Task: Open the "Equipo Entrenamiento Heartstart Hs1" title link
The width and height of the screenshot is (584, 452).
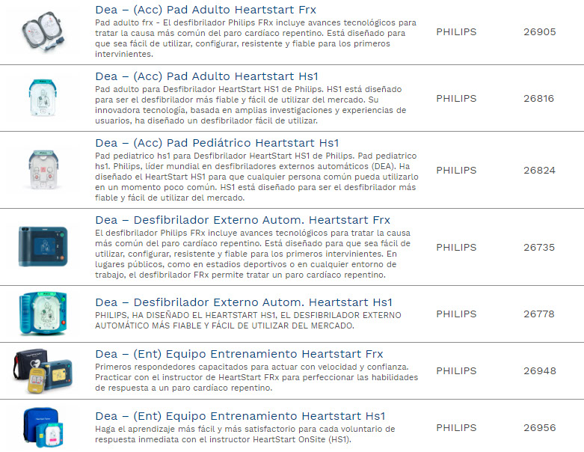Action: [240, 416]
